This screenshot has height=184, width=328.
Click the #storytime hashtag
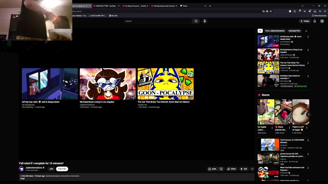coord(65,176)
